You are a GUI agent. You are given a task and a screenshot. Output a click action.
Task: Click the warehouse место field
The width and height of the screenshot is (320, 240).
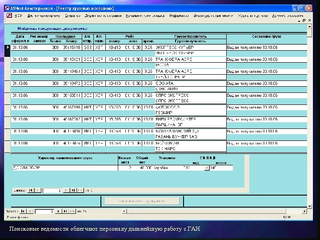[x=221, y=168]
